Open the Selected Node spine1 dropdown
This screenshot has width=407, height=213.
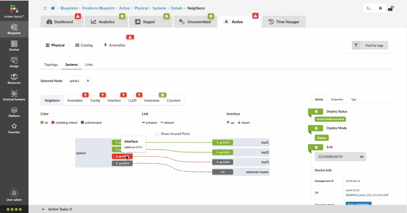click(x=79, y=81)
